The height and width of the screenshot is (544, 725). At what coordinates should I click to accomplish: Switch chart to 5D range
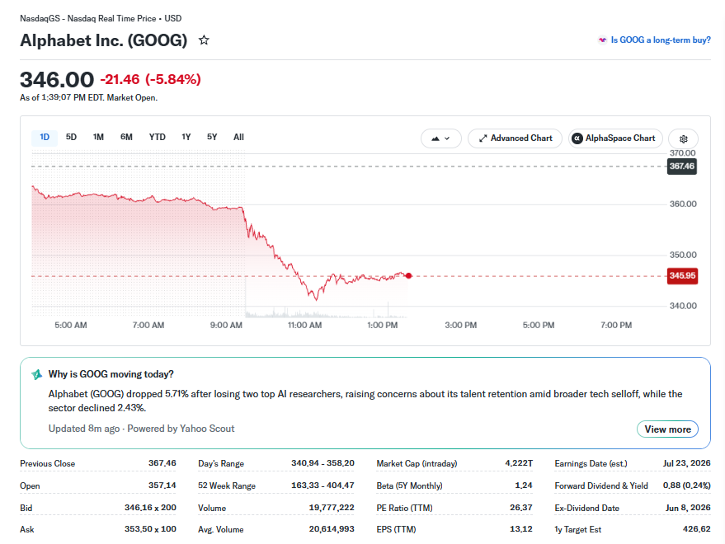tap(71, 138)
